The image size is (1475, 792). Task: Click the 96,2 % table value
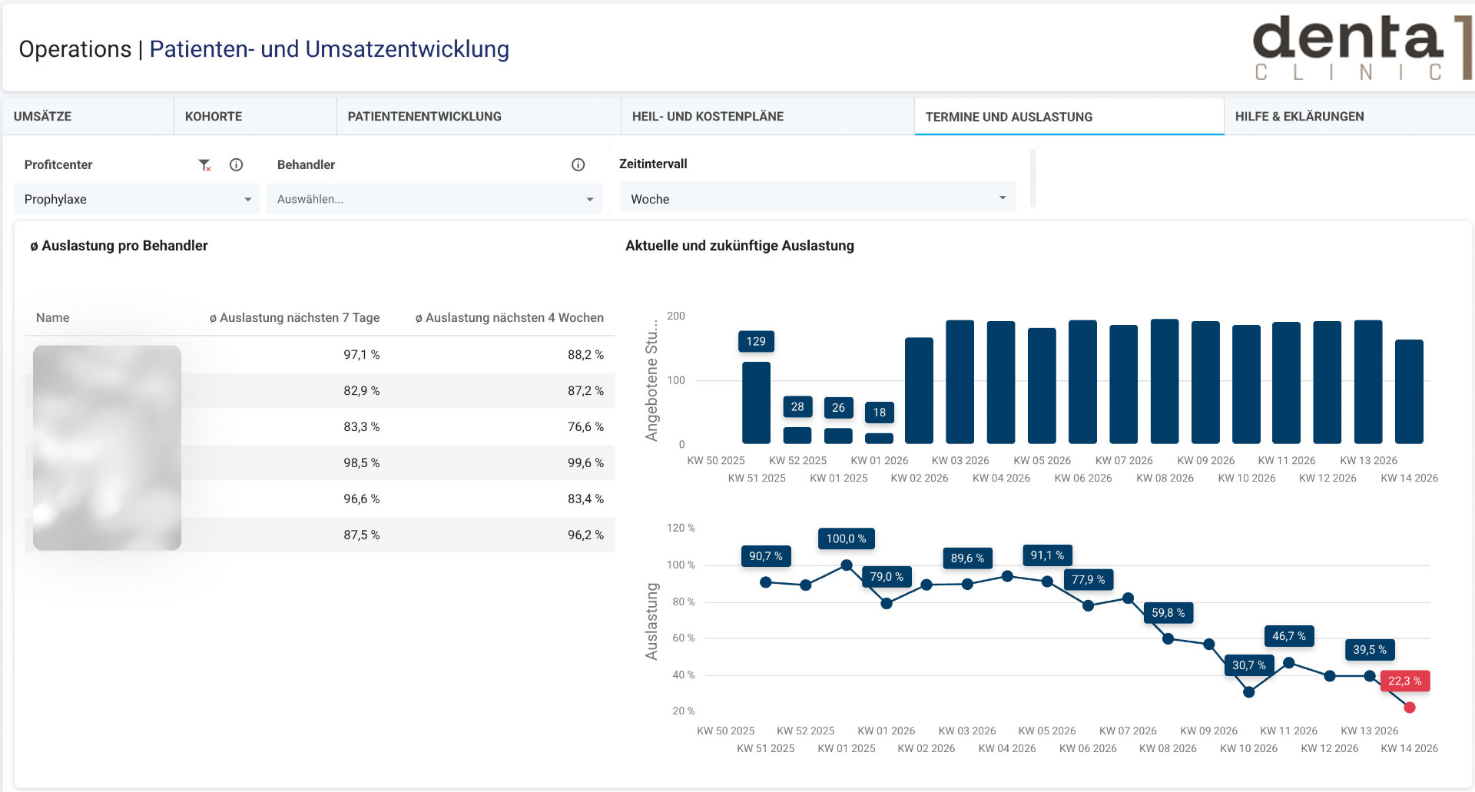click(x=585, y=535)
